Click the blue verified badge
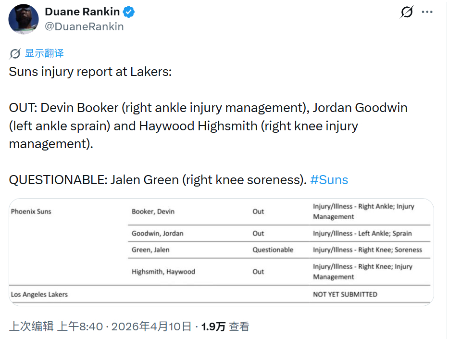The width and height of the screenshot is (449, 339). pyautogui.click(x=129, y=12)
